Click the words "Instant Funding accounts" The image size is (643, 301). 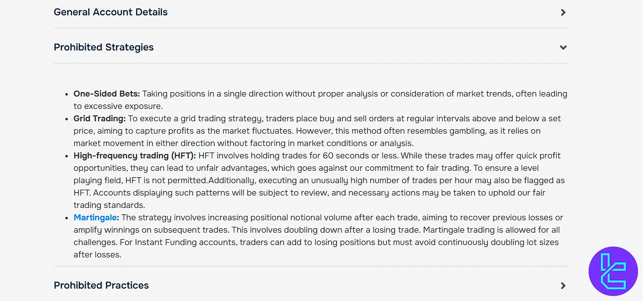169,242
